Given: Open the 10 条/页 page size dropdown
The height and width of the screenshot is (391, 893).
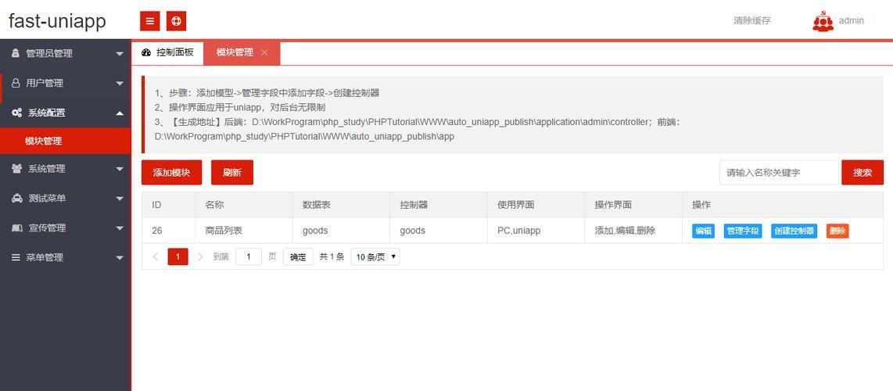Looking at the screenshot, I should tap(375, 256).
